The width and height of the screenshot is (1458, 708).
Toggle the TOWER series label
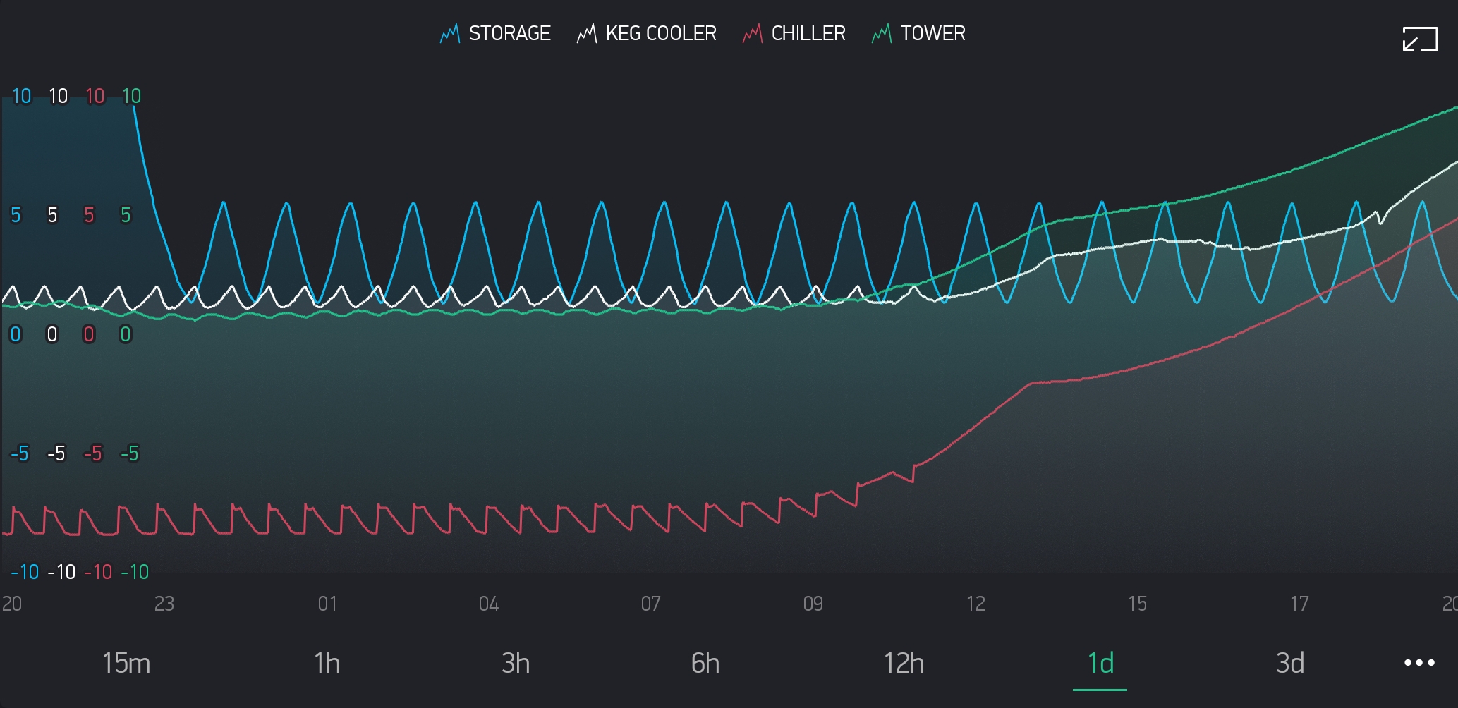(932, 34)
